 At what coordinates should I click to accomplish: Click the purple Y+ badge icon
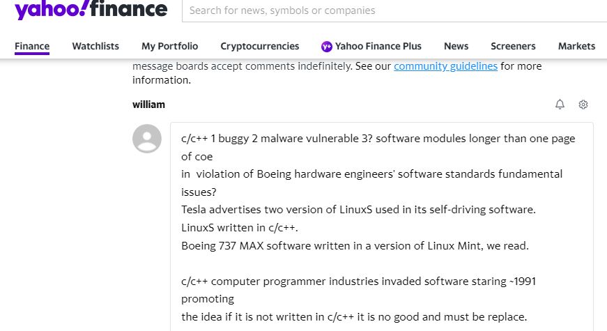point(327,47)
